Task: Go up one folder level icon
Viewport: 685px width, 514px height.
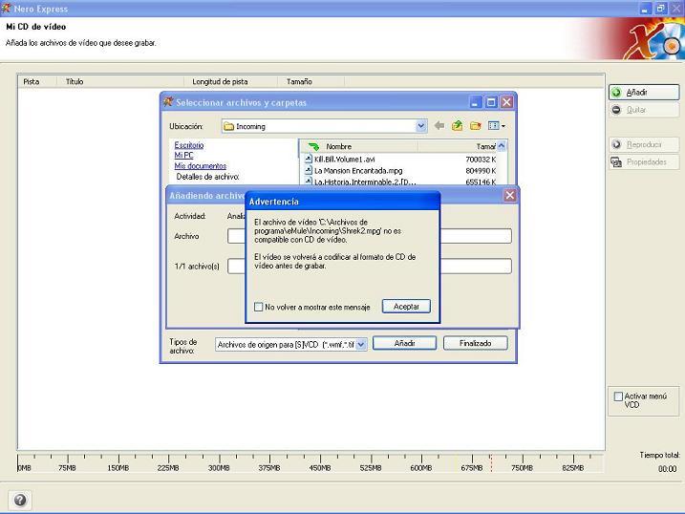Action: [x=457, y=126]
